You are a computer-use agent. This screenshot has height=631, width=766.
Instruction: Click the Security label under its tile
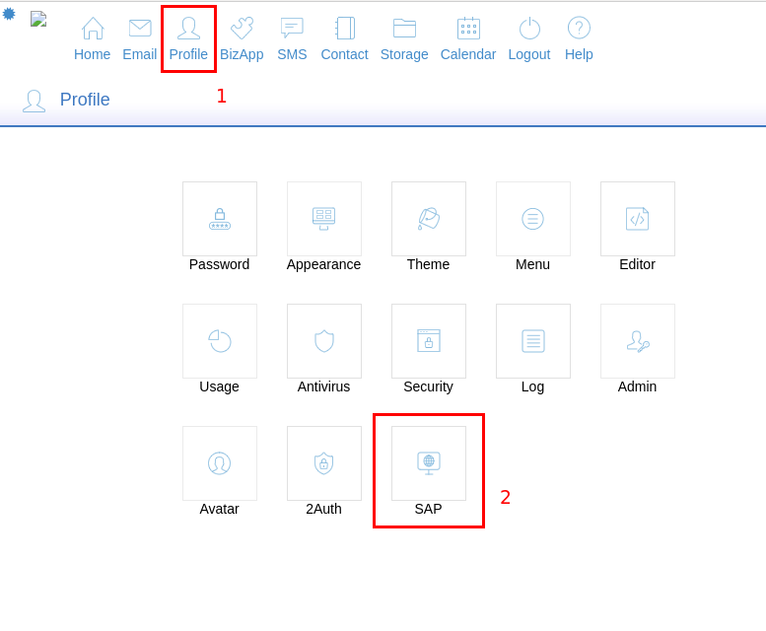coord(429,386)
